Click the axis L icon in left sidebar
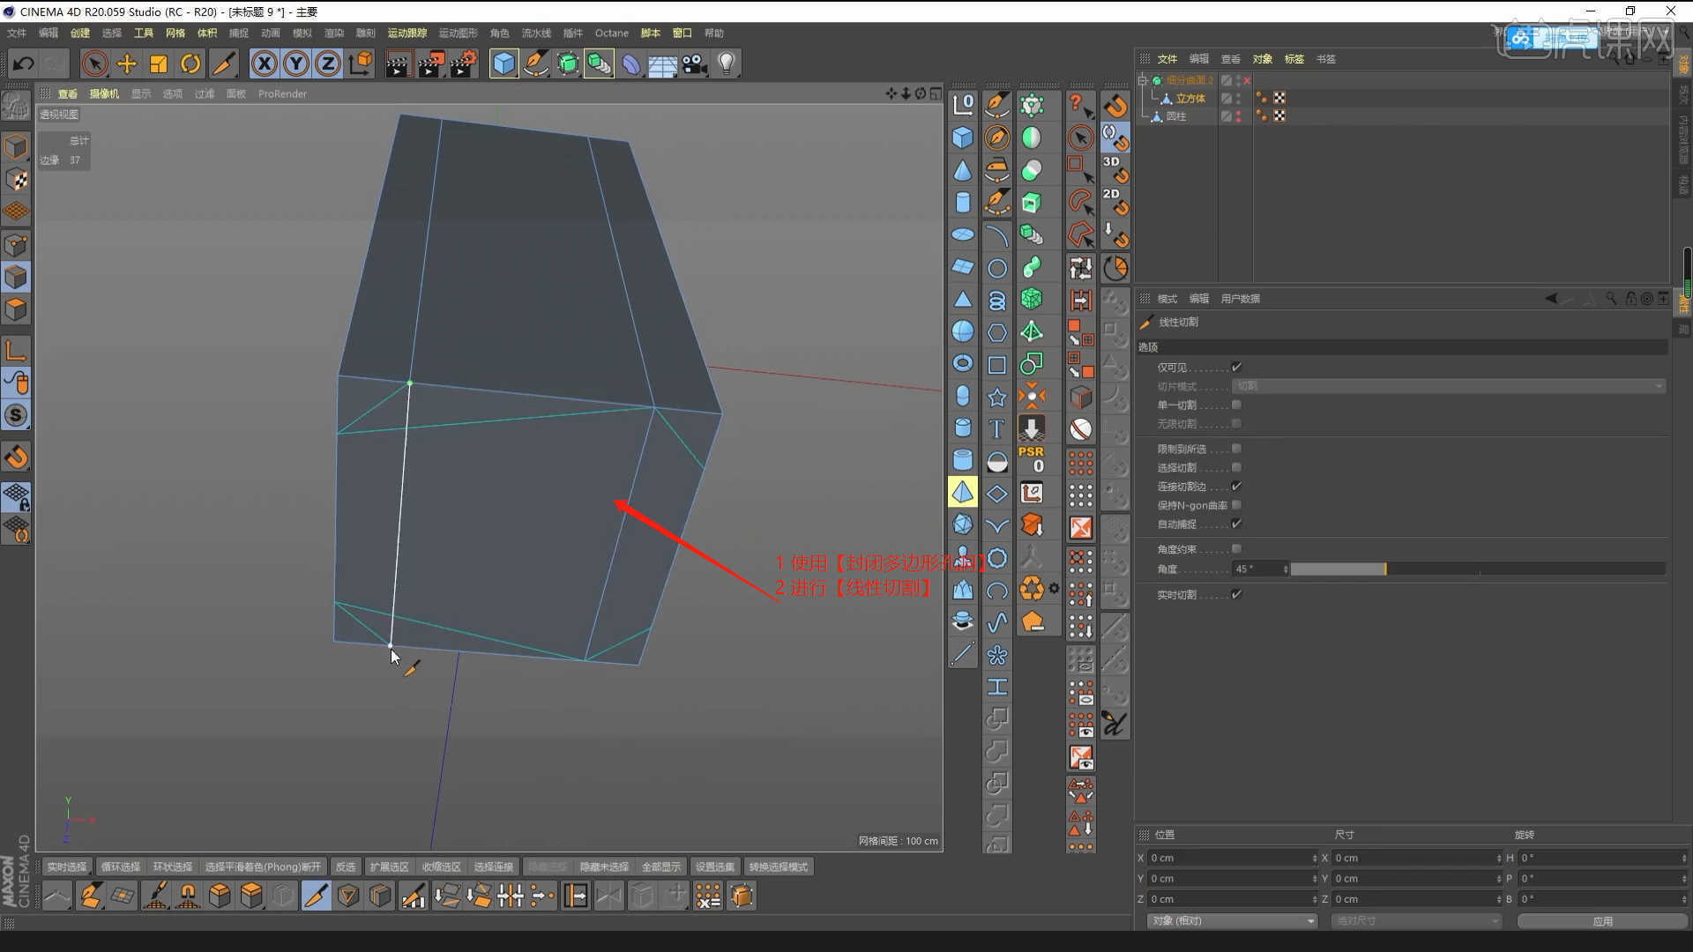Image resolution: width=1693 pixels, height=952 pixels. tap(16, 350)
